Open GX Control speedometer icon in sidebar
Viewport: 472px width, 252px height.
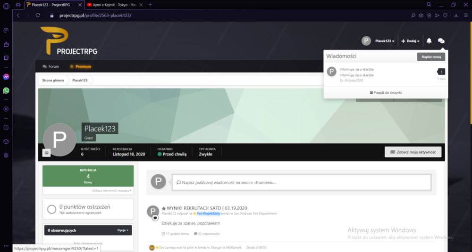(6, 31)
